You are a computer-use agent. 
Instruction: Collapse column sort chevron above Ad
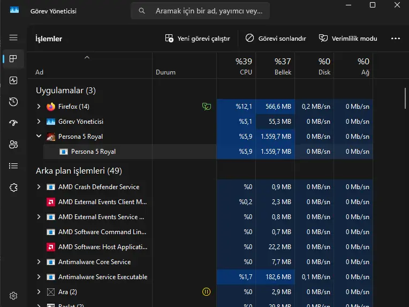[87, 57]
